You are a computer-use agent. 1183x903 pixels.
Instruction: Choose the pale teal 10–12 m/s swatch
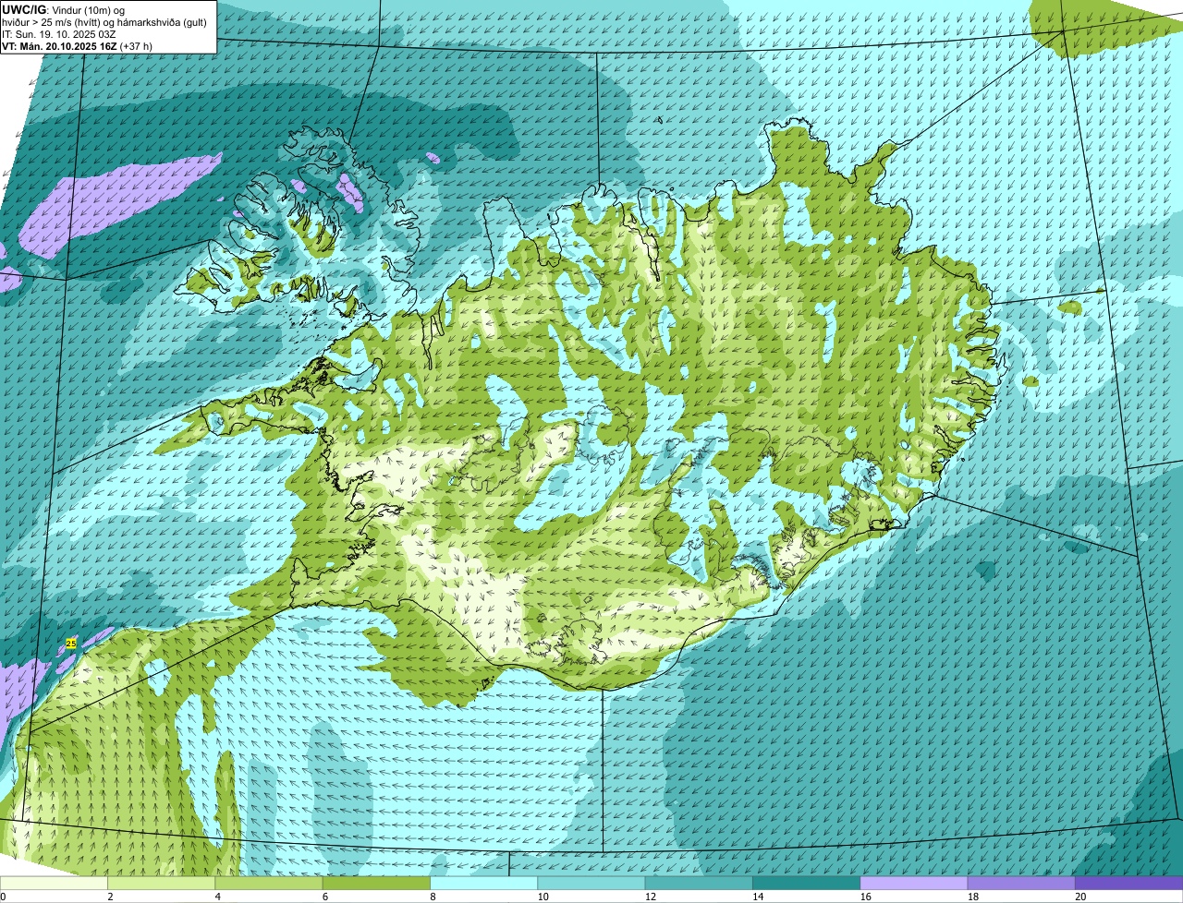(x=591, y=883)
